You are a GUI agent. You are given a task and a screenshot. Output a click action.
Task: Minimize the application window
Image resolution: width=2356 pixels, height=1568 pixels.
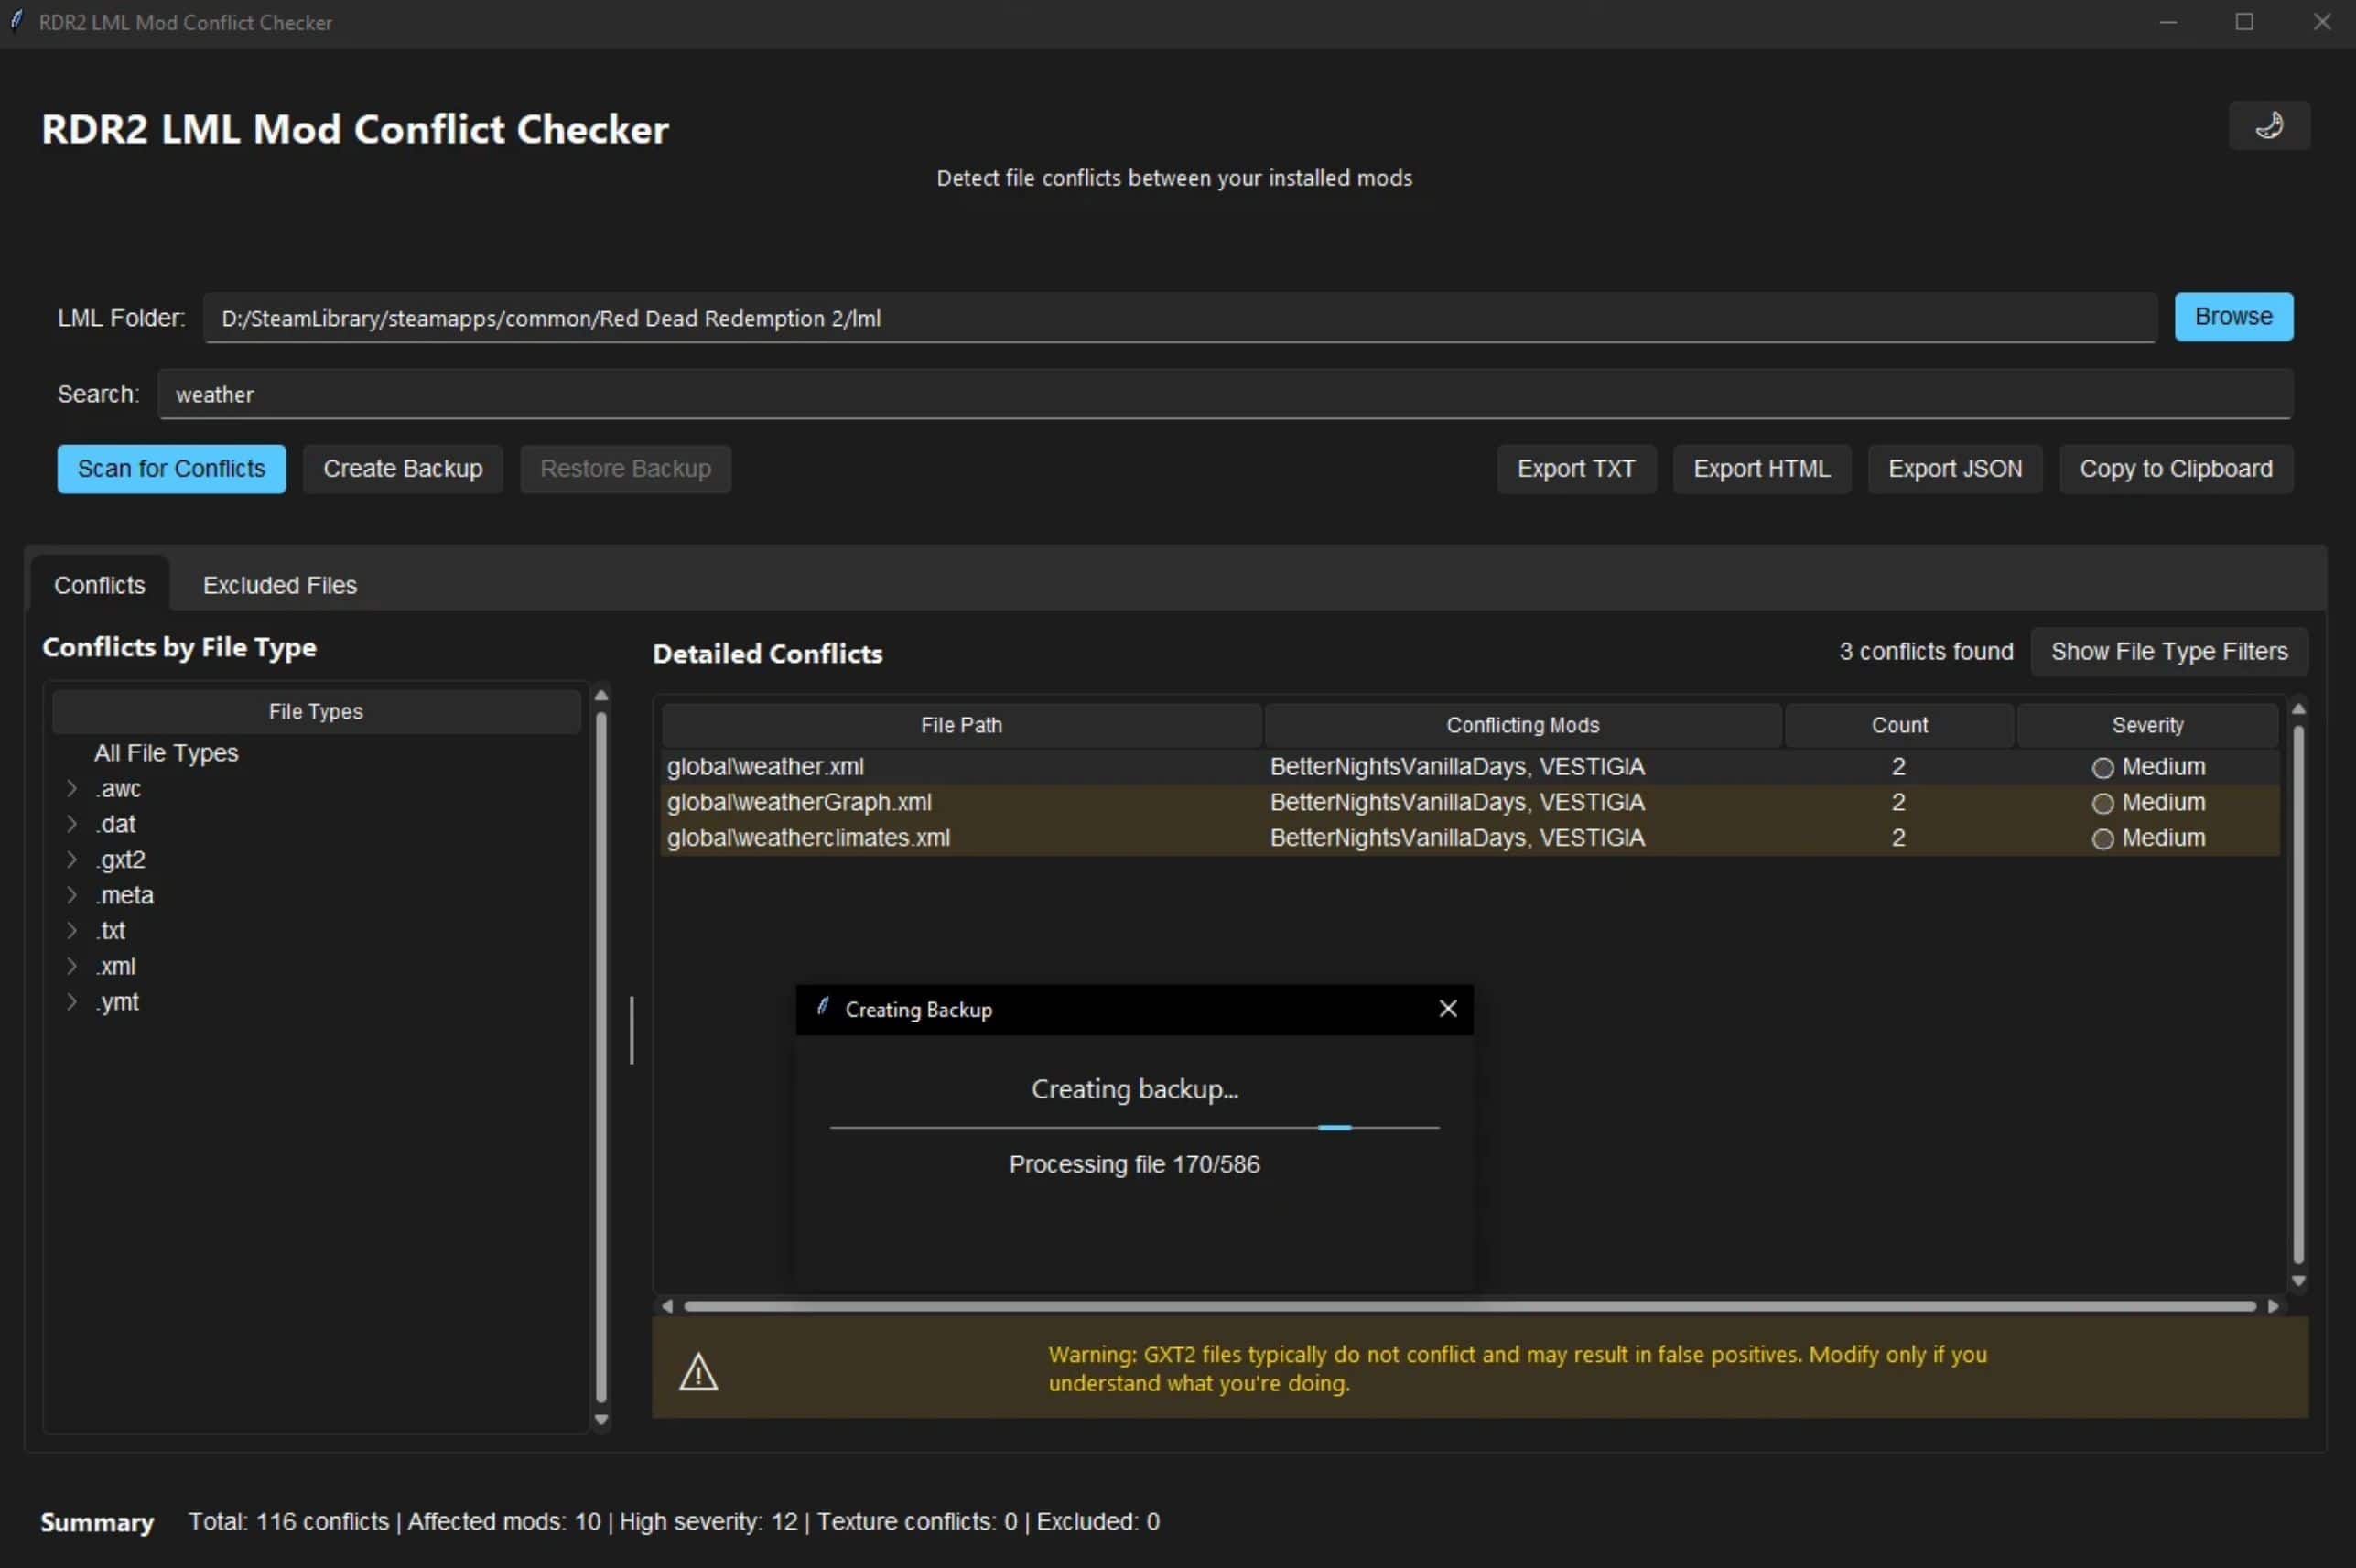(2168, 22)
